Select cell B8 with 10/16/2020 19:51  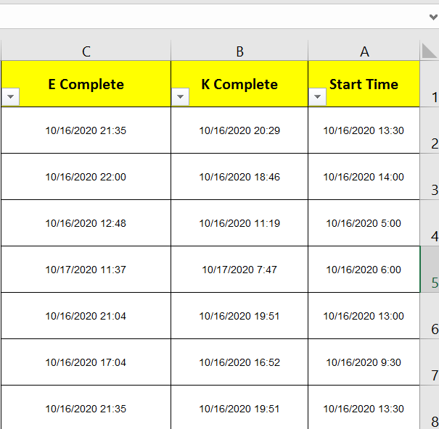click(239, 407)
